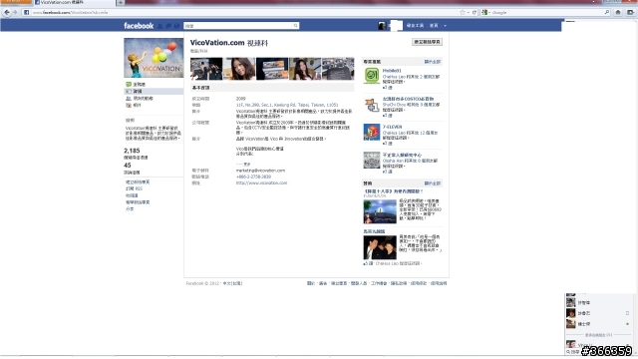Click the 45 count in the sidebar
Screen dimensions: 638x359
click(x=128, y=166)
